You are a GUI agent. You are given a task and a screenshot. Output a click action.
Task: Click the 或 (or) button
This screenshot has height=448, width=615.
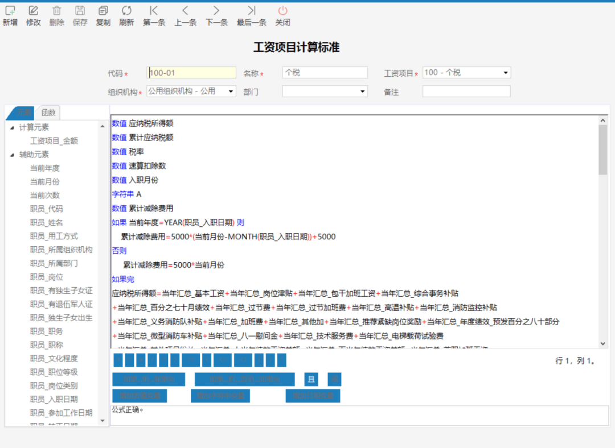(x=334, y=379)
